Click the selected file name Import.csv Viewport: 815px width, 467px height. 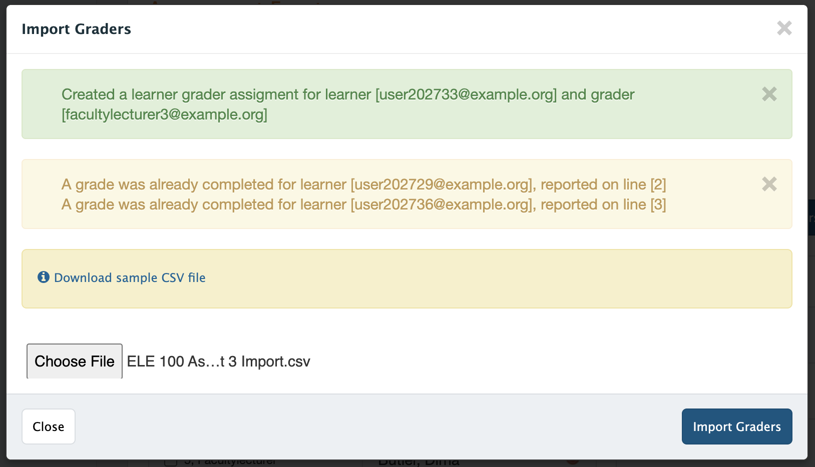(218, 361)
